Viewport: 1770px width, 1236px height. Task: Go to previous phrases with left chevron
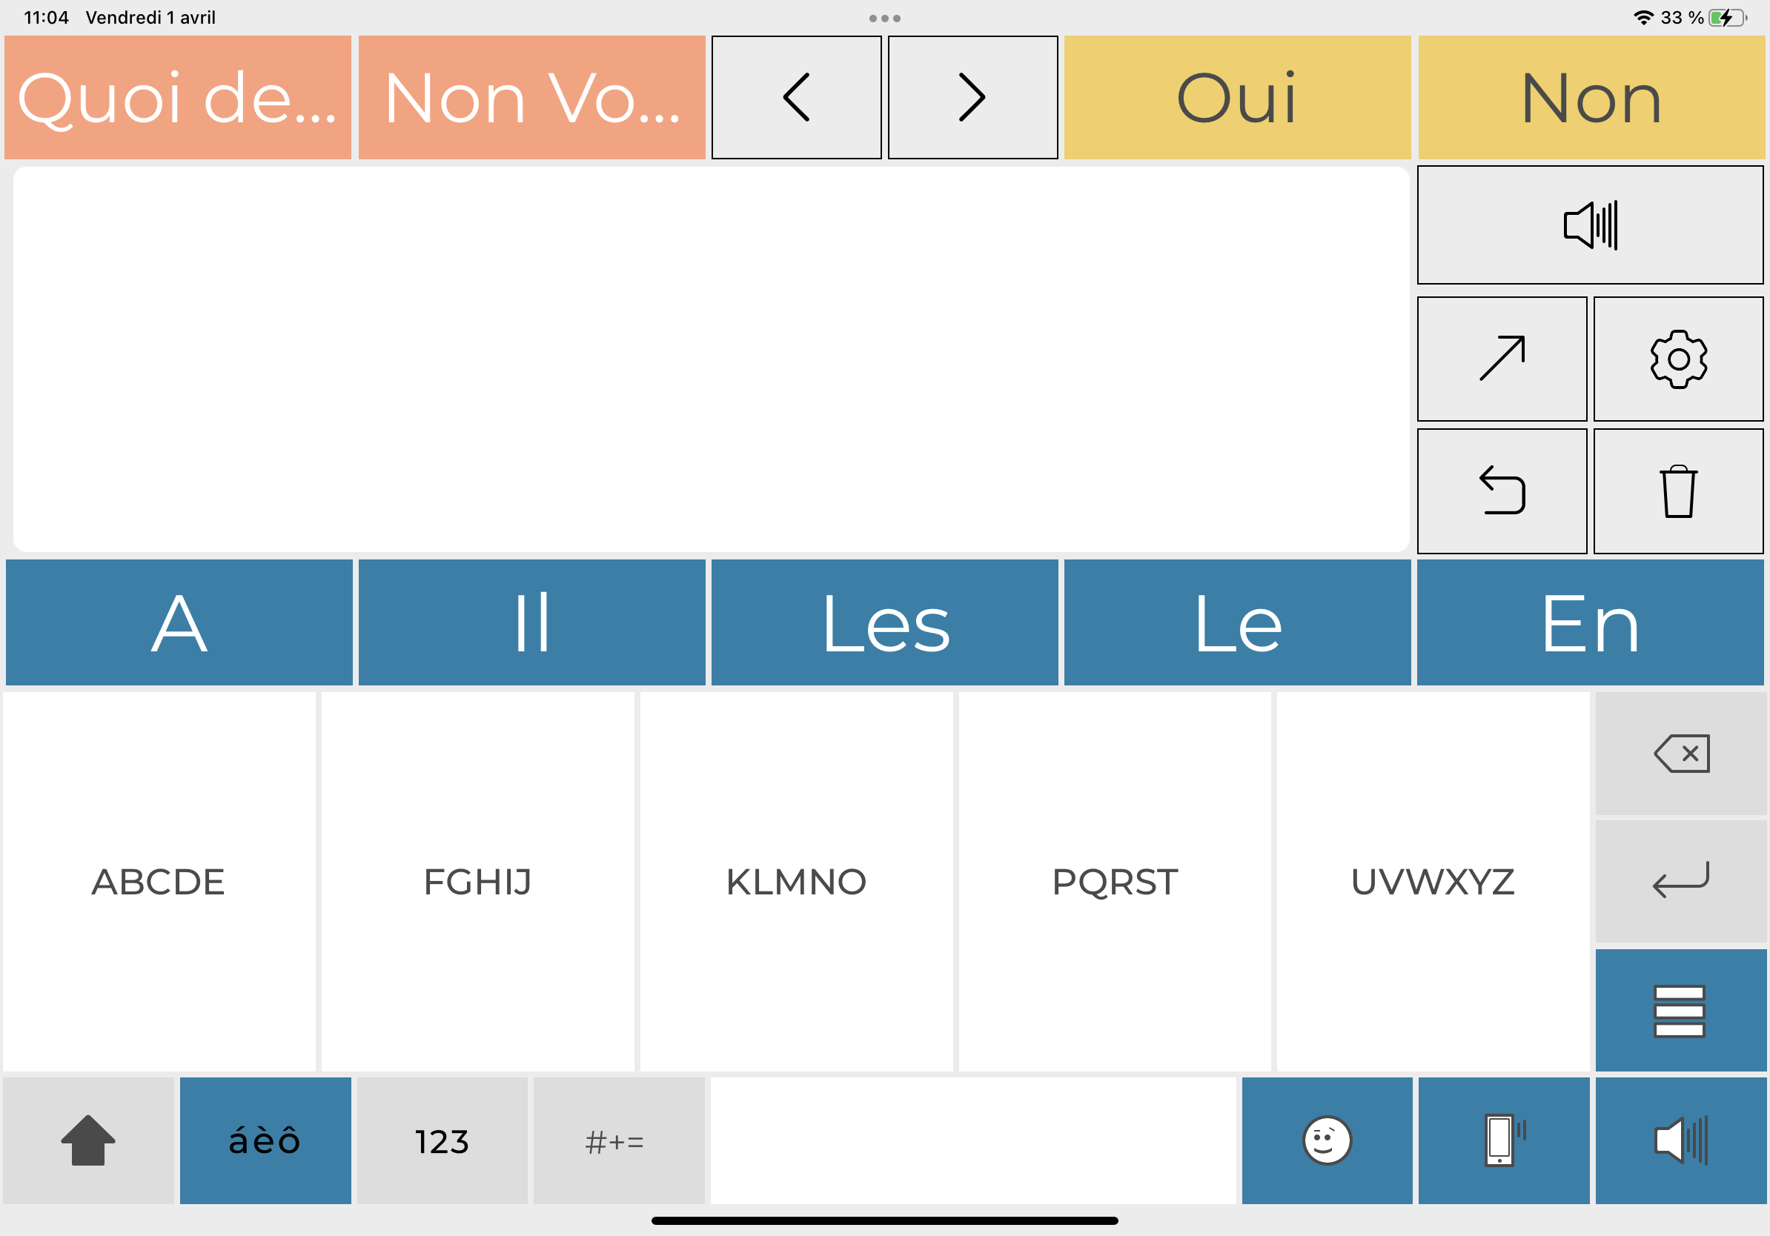(796, 98)
